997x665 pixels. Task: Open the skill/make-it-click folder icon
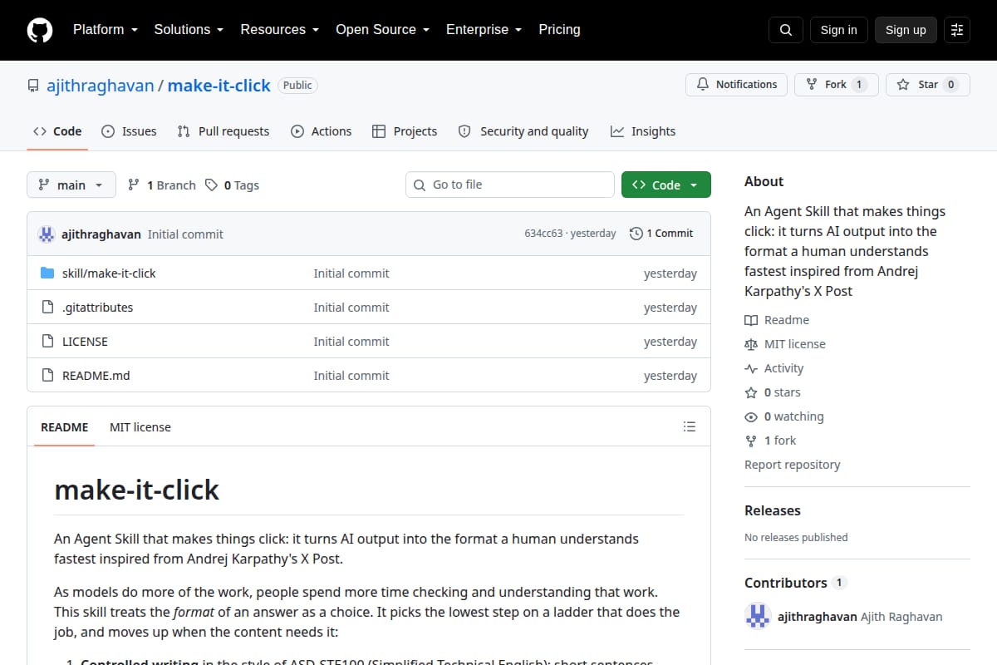[x=47, y=273]
